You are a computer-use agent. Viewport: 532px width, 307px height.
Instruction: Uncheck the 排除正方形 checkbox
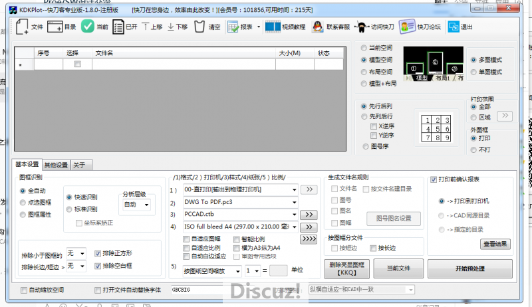tap(98, 253)
